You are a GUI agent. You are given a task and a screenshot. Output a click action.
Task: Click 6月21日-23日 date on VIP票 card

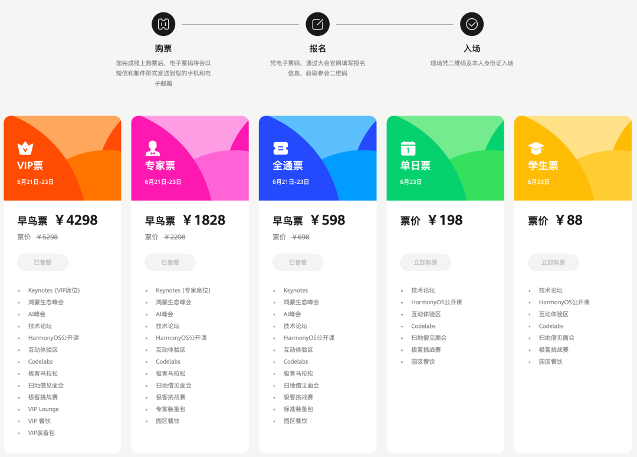35,182
